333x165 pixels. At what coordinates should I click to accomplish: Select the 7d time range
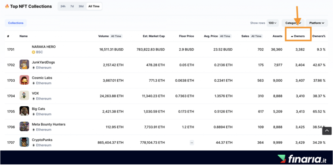click(x=72, y=6)
